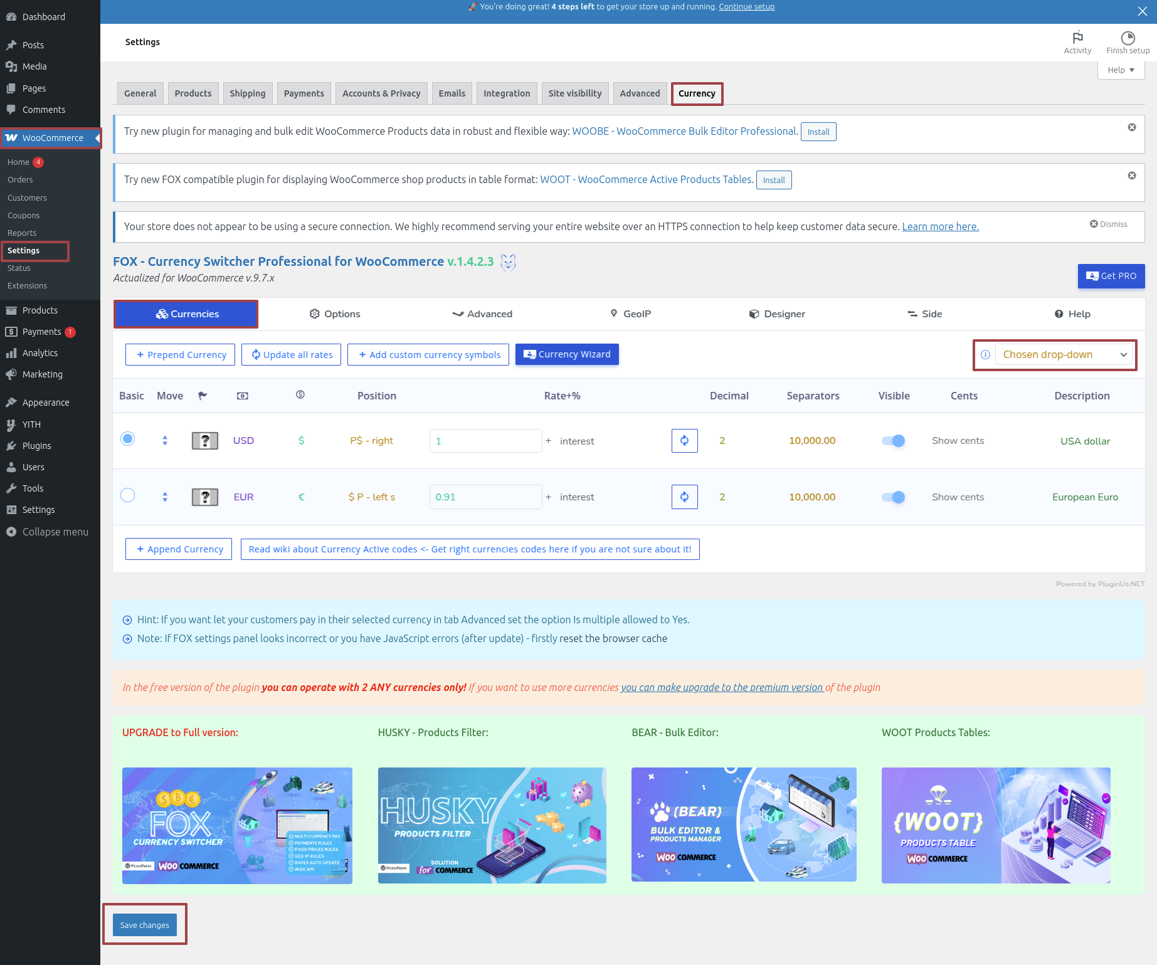Screen dimensions: 1157x965
Task: Expand the Help dropdown
Action: tap(1121, 70)
